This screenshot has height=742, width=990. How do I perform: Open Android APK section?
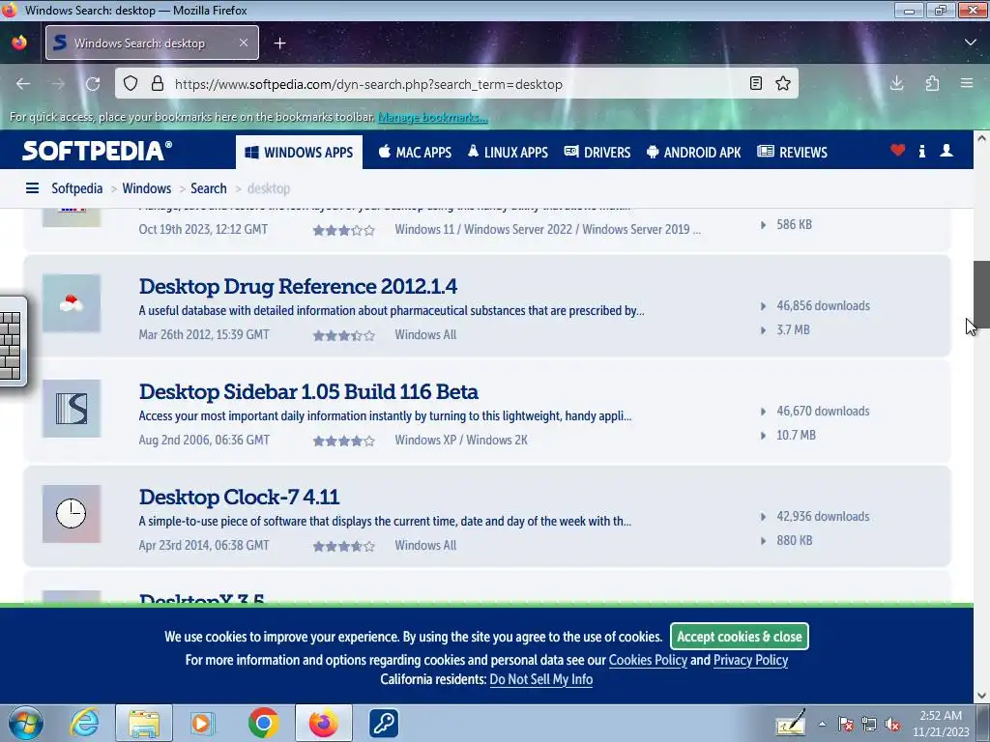point(694,152)
